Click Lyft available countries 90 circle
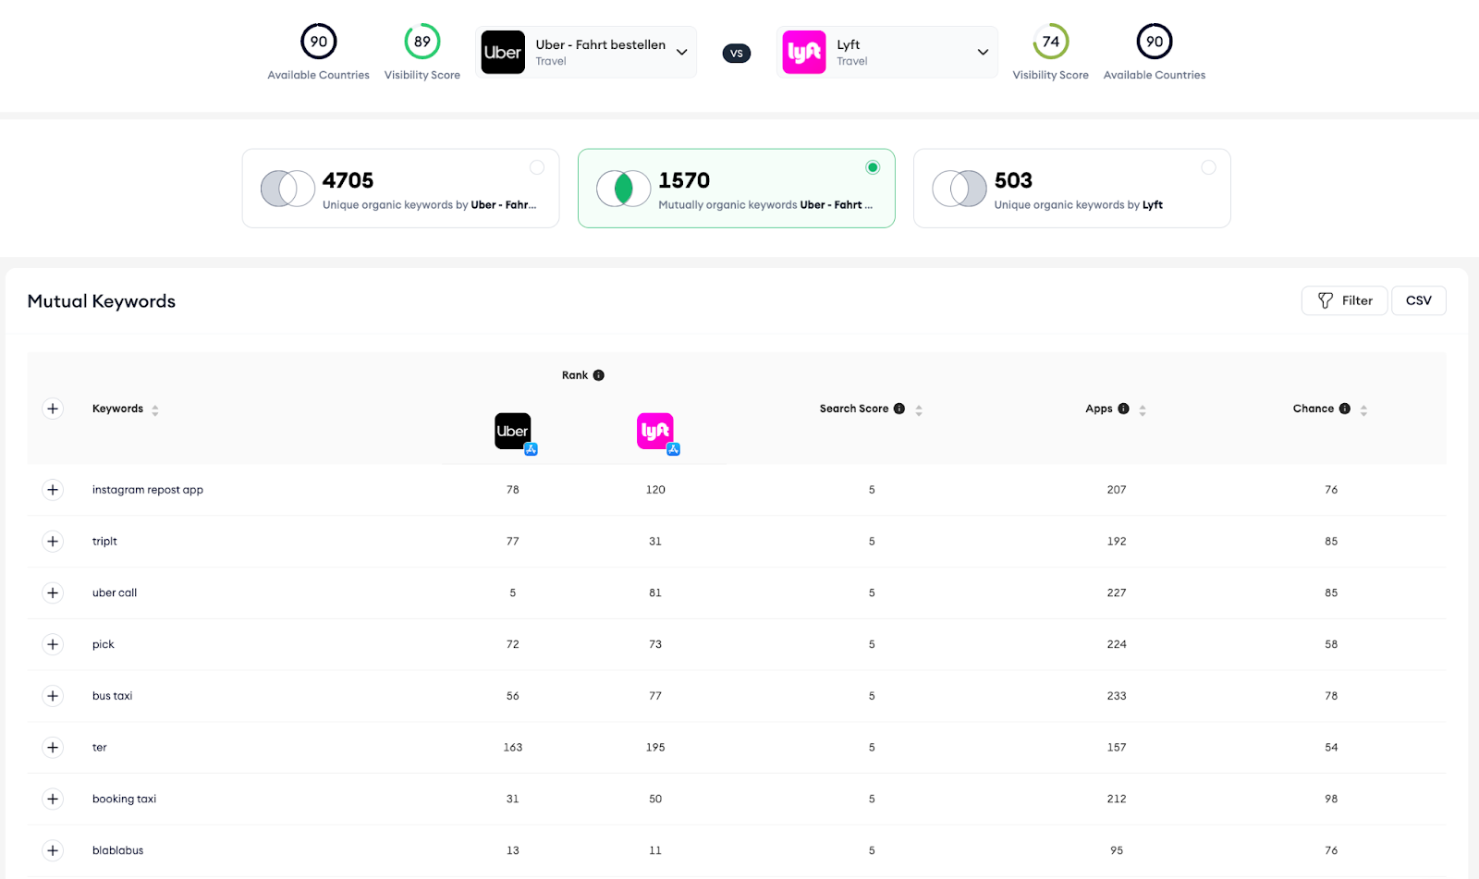This screenshot has height=879, width=1479. 1155,42
